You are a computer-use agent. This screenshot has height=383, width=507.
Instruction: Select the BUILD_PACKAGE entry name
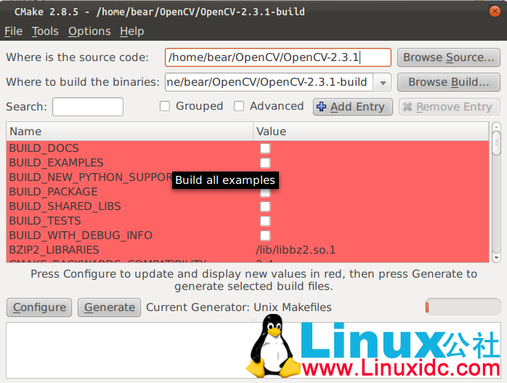53,192
